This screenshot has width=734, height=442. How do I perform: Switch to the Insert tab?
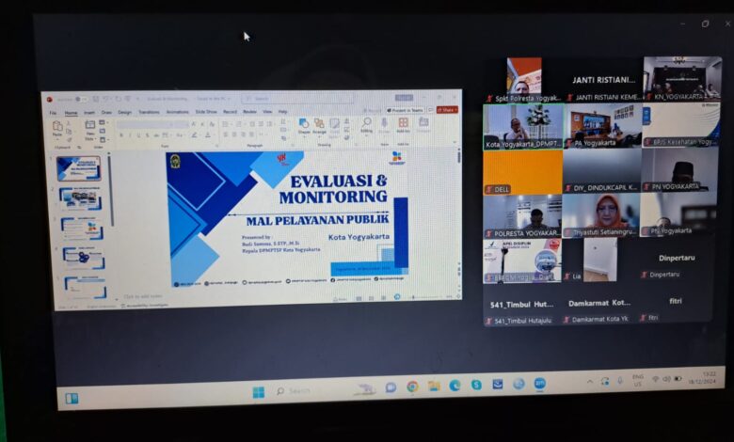click(89, 113)
